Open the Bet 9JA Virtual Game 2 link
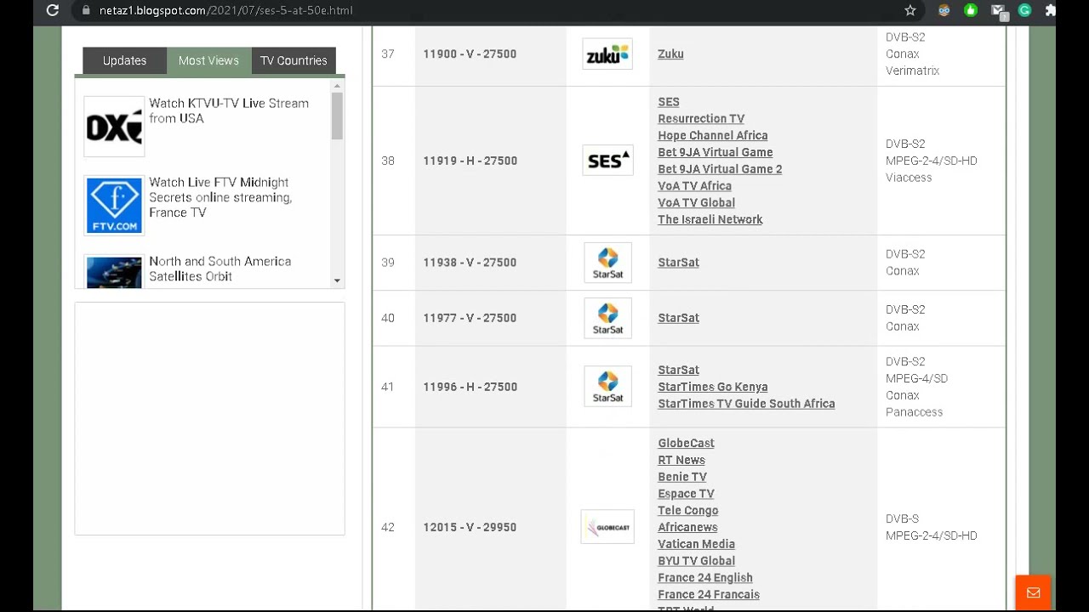 point(720,169)
